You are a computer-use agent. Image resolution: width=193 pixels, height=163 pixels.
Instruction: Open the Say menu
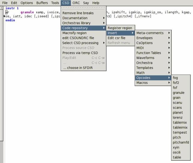pos(86,3)
